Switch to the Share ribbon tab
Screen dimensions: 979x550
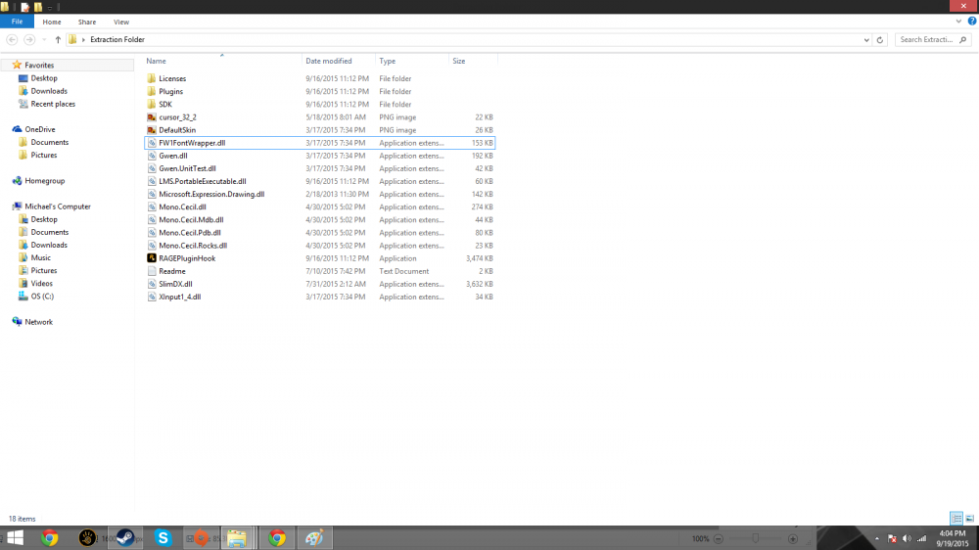click(x=87, y=22)
